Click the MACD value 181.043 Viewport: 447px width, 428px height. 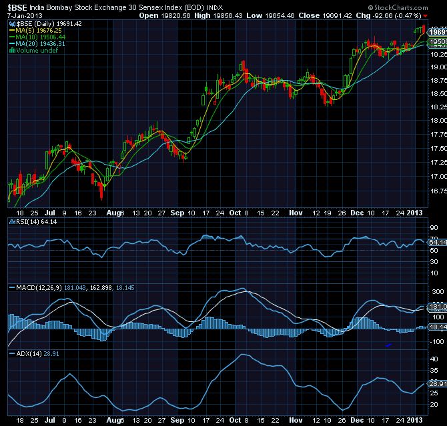75,288
